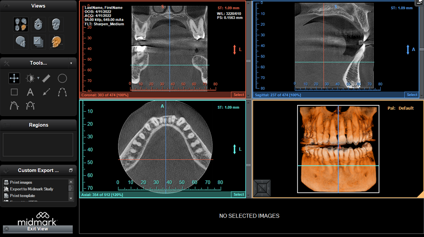Click the Coronal slice slider thumb
Screen dimensions: 424x237
coord(248,61)
